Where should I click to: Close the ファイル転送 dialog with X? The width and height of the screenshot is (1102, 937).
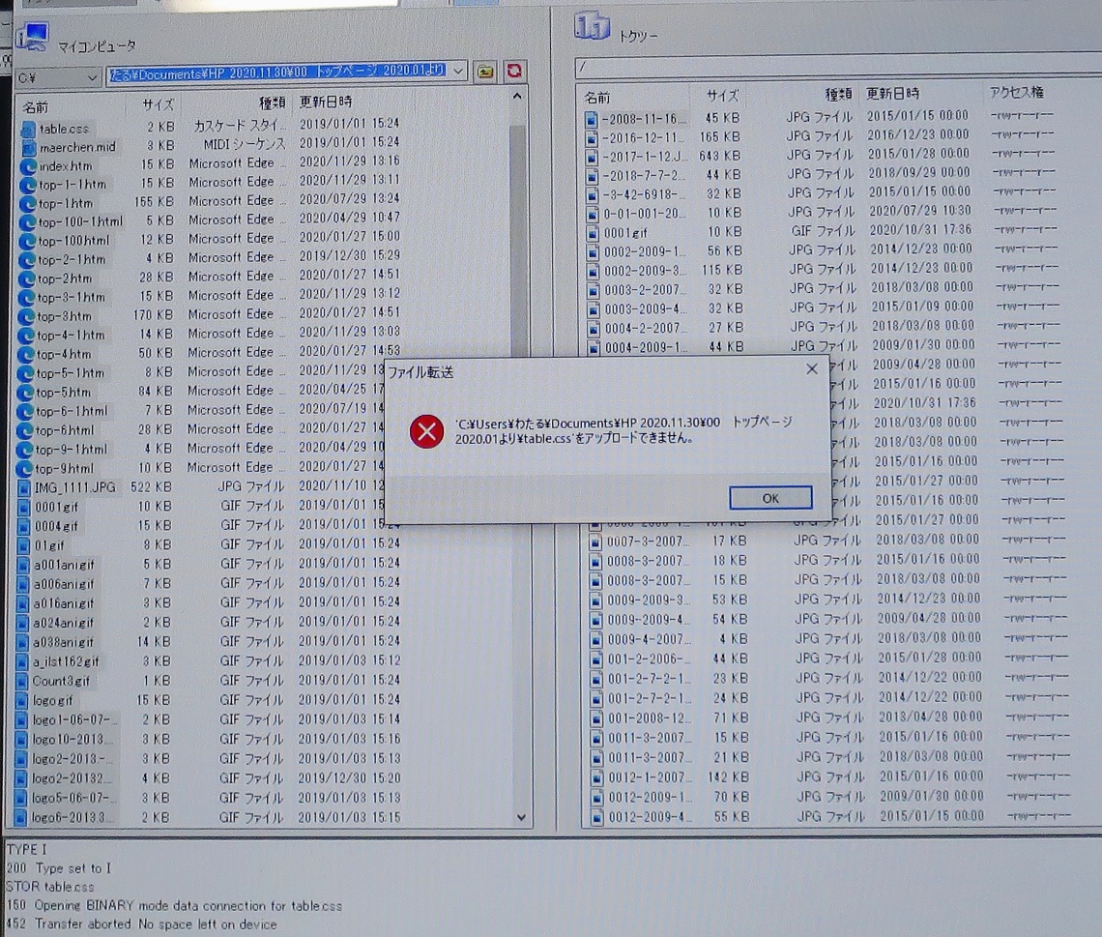812,369
